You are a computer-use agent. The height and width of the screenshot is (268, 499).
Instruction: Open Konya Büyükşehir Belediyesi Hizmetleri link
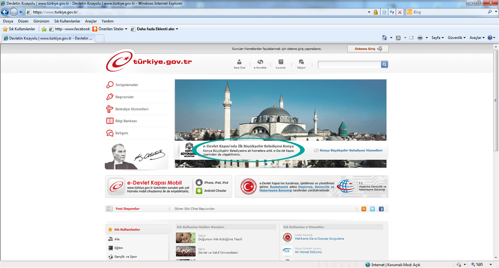pyautogui.click(x=351, y=150)
